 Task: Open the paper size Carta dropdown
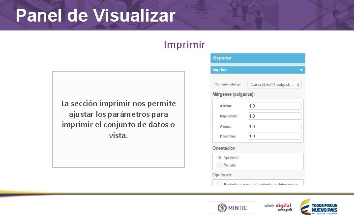point(274,84)
